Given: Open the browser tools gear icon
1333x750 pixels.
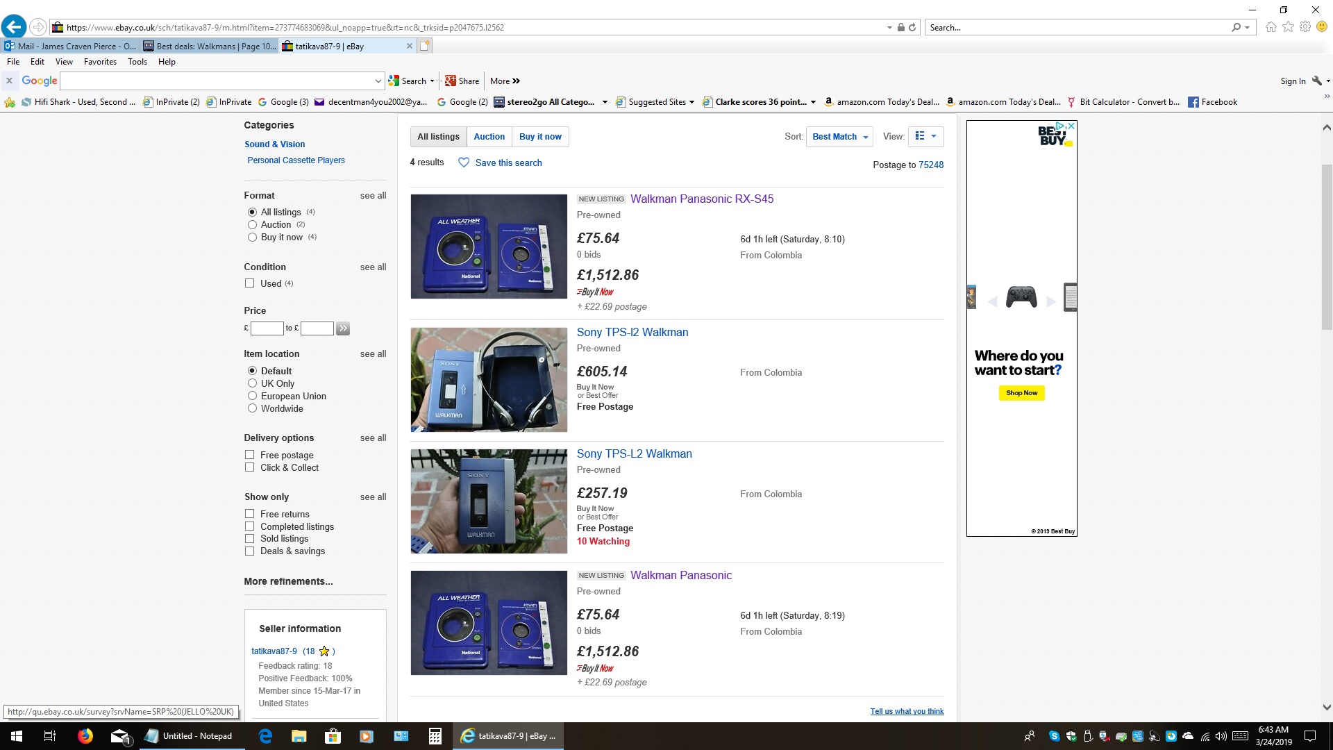Looking at the screenshot, I should (1305, 27).
